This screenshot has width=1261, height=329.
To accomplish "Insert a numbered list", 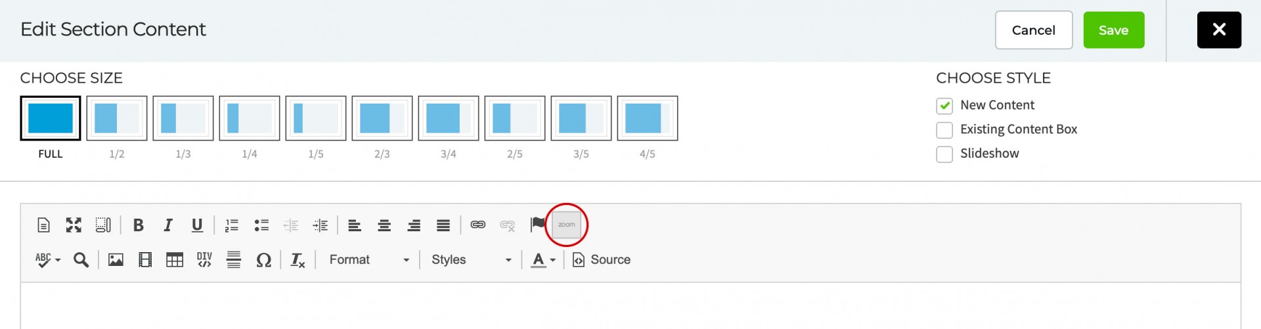I will point(231,225).
